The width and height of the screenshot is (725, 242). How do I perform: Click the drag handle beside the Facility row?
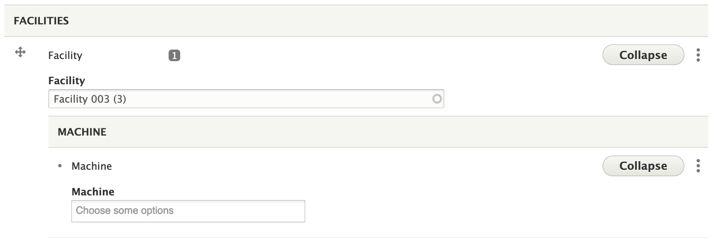tap(20, 53)
